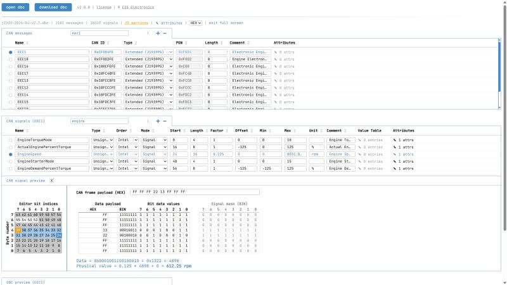
Task: Open Type dropdown of EngineTorqueMode signal
Action: point(103,140)
